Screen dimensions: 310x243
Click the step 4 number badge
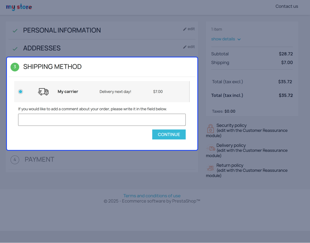coord(15,160)
